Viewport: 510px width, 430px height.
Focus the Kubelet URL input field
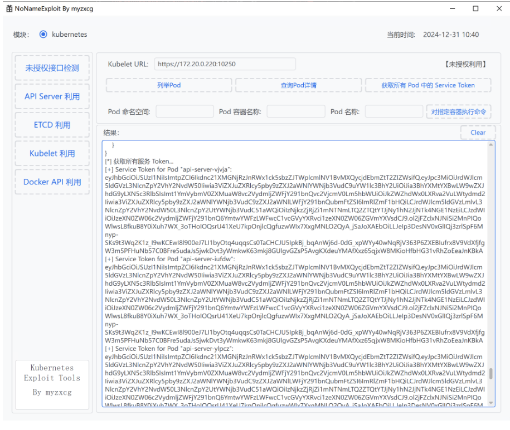[x=225, y=64]
